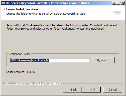Start installation with the Install button
The image size is (126, 96).
pyautogui.click(x=91, y=90)
